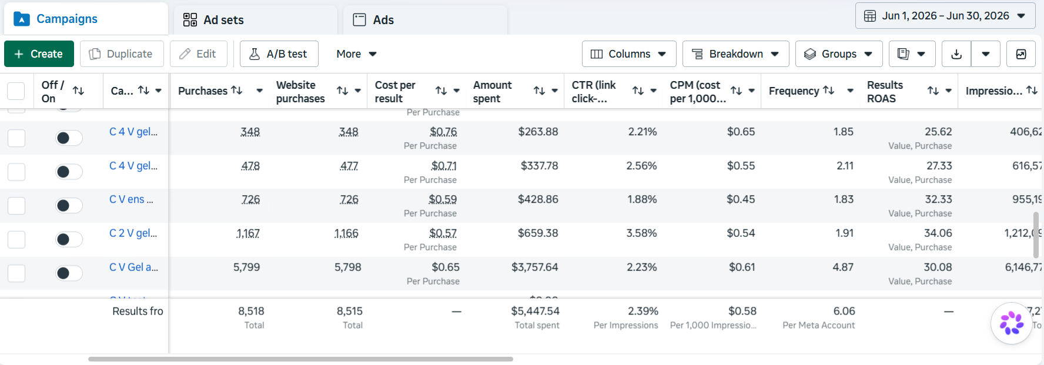Toggle off campaign C 2 V gel
Screen dimensions: 1044x365
[69, 239]
